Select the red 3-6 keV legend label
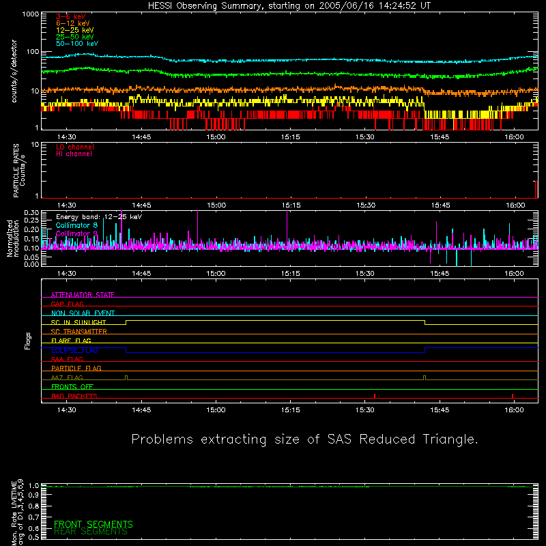546x546 pixels. (71, 16)
